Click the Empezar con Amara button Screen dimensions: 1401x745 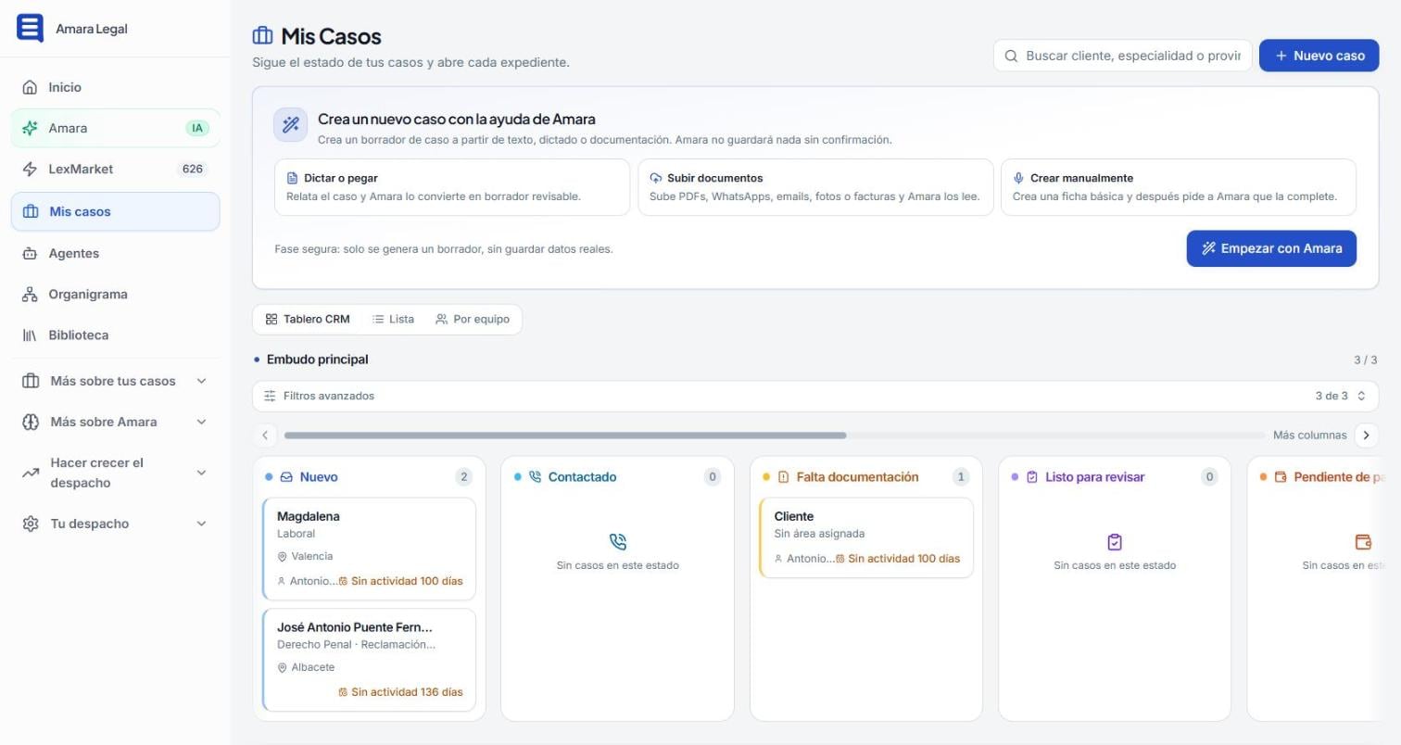1271,248
